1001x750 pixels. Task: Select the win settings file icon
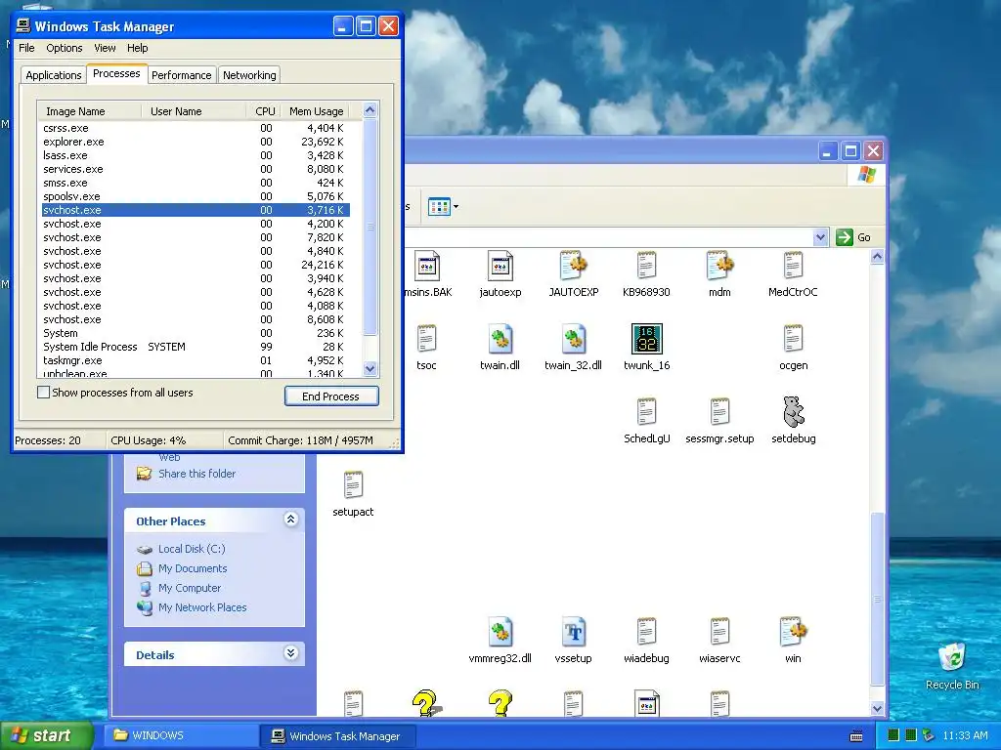pos(793,633)
